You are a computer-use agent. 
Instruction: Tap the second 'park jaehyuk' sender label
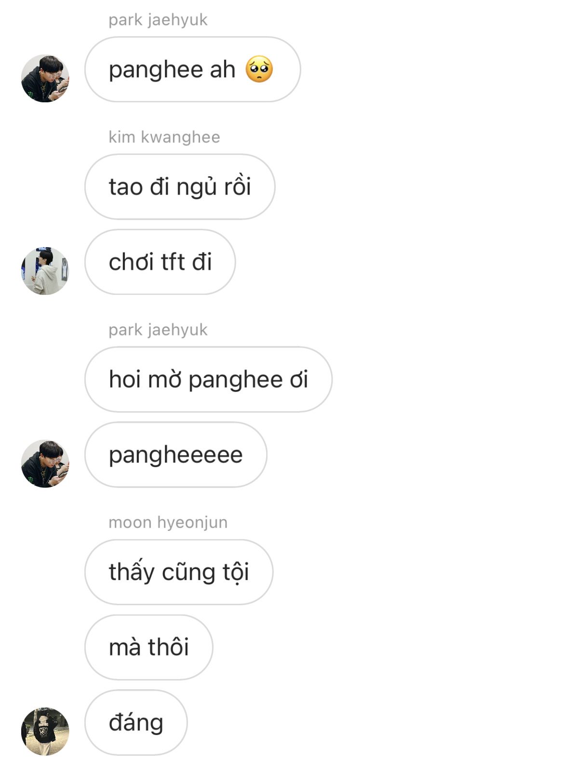[158, 330]
